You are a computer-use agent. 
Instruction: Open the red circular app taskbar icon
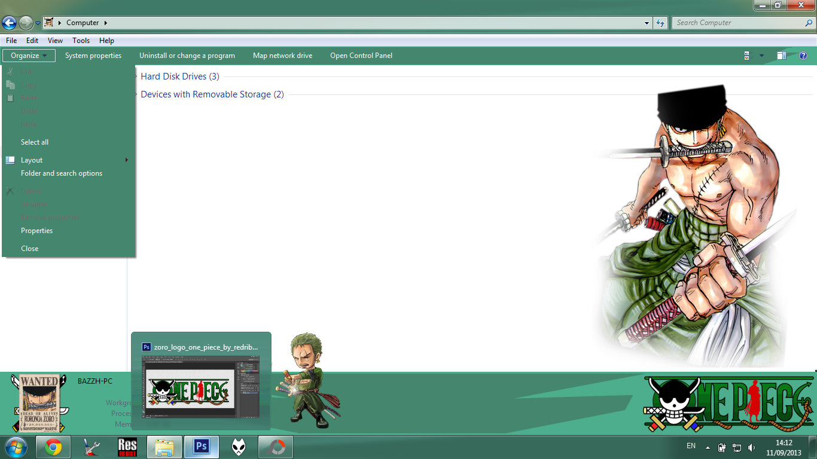(x=276, y=447)
